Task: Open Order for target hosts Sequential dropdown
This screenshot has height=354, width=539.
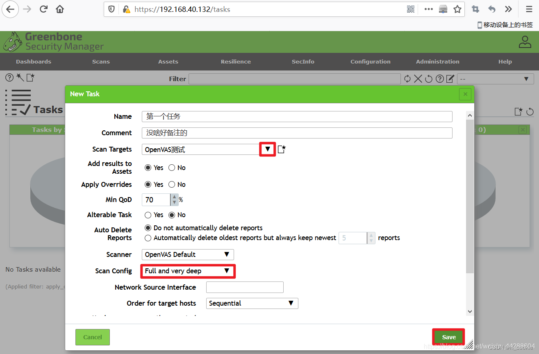Action: click(x=252, y=303)
